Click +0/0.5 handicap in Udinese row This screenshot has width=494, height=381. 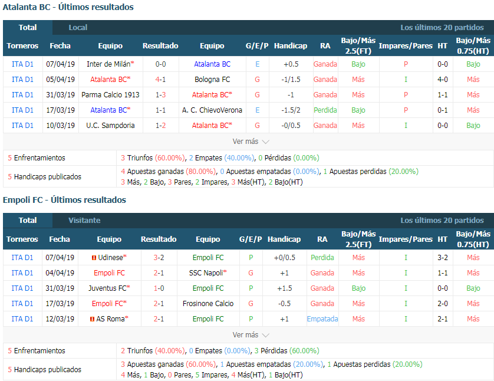[285, 258]
